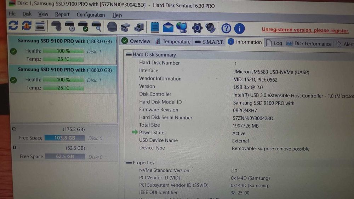This screenshot has width=354, height=199.
Task: Click the Intel(R) USB 3.0 eXtensible Host Controller value
Action: coord(293,96)
